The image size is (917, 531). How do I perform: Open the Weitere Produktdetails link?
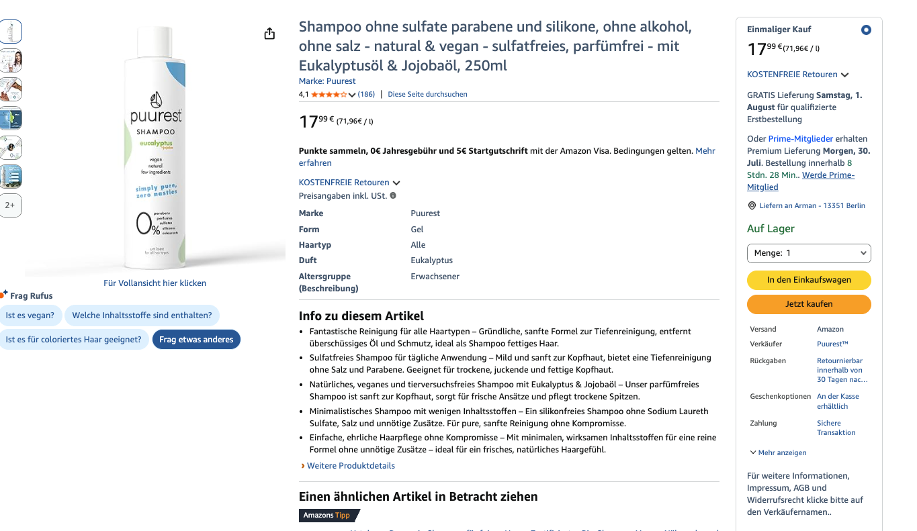[351, 466]
